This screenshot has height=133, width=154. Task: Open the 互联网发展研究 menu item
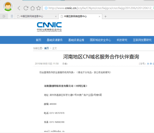point(142,40)
